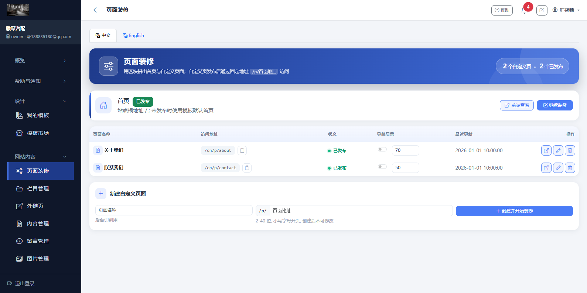Screen dimensions: 587x293
Task: Click the plus icon beside 新建自定义页面
Action: [101, 194]
